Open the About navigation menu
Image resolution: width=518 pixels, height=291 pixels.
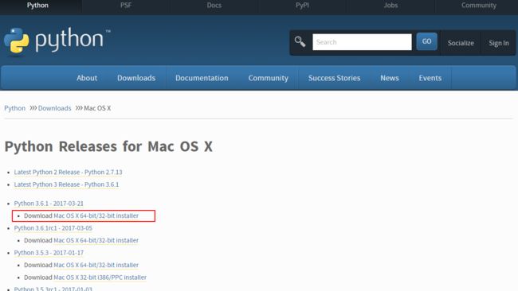pyautogui.click(x=87, y=78)
